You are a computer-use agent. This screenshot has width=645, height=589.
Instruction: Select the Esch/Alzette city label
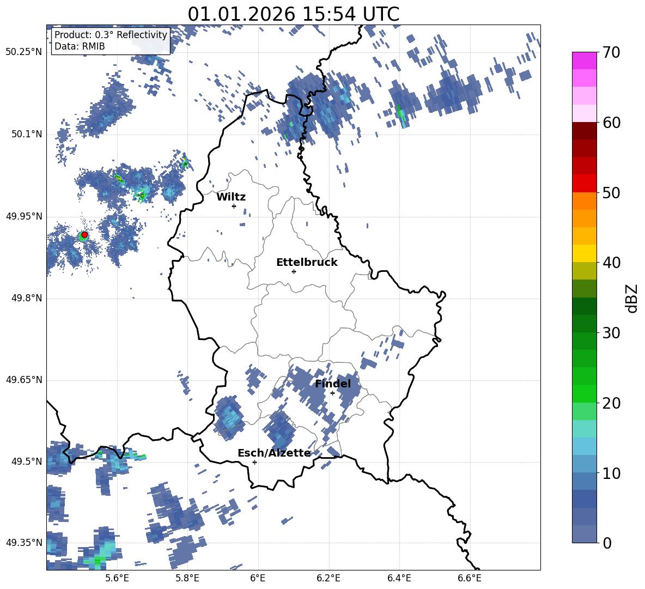point(274,453)
